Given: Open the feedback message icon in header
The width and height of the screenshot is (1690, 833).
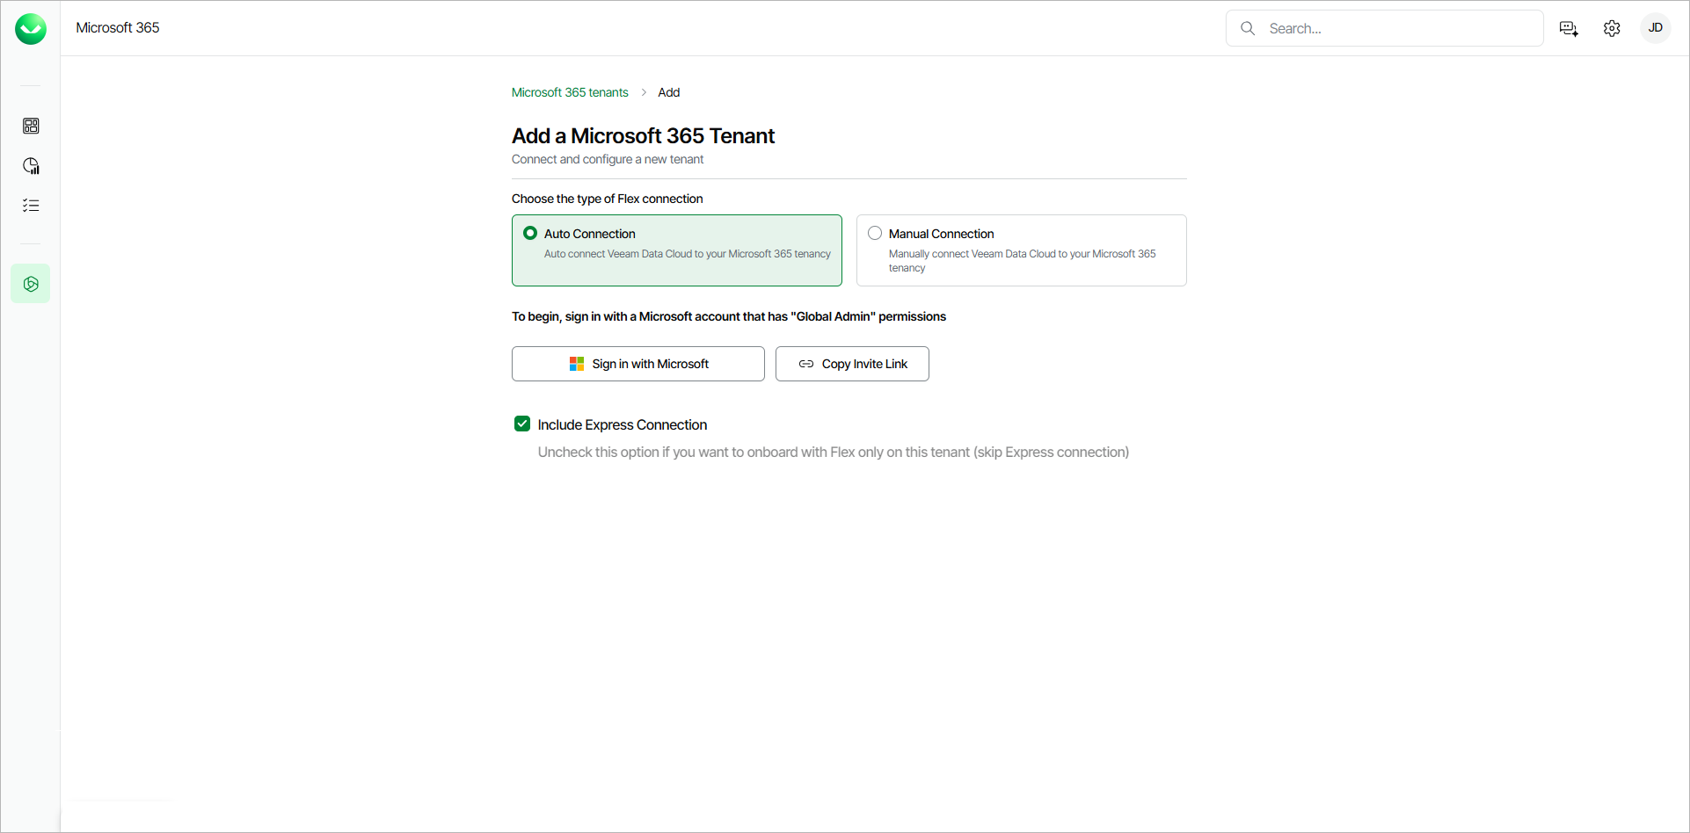Looking at the screenshot, I should point(1569,28).
